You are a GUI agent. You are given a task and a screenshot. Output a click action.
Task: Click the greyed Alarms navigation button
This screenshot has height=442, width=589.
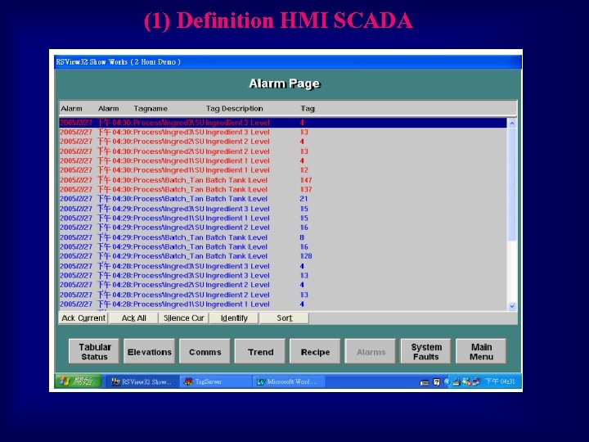(x=371, y=352)
